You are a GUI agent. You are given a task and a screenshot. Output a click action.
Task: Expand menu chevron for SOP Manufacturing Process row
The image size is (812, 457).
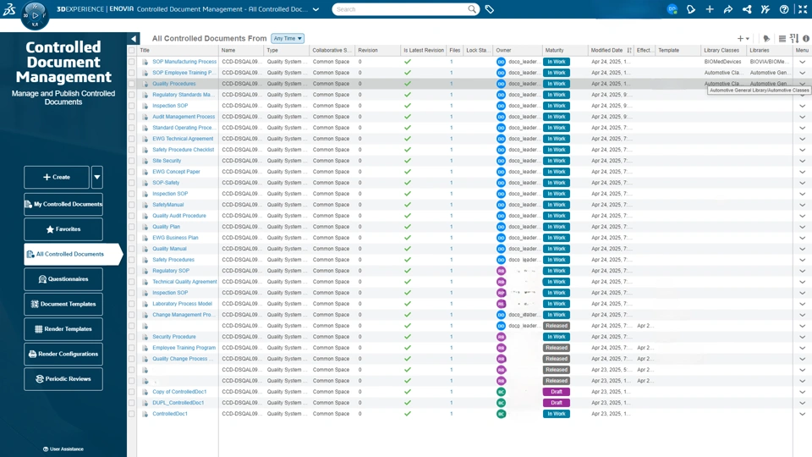click(x=802, y=62)
